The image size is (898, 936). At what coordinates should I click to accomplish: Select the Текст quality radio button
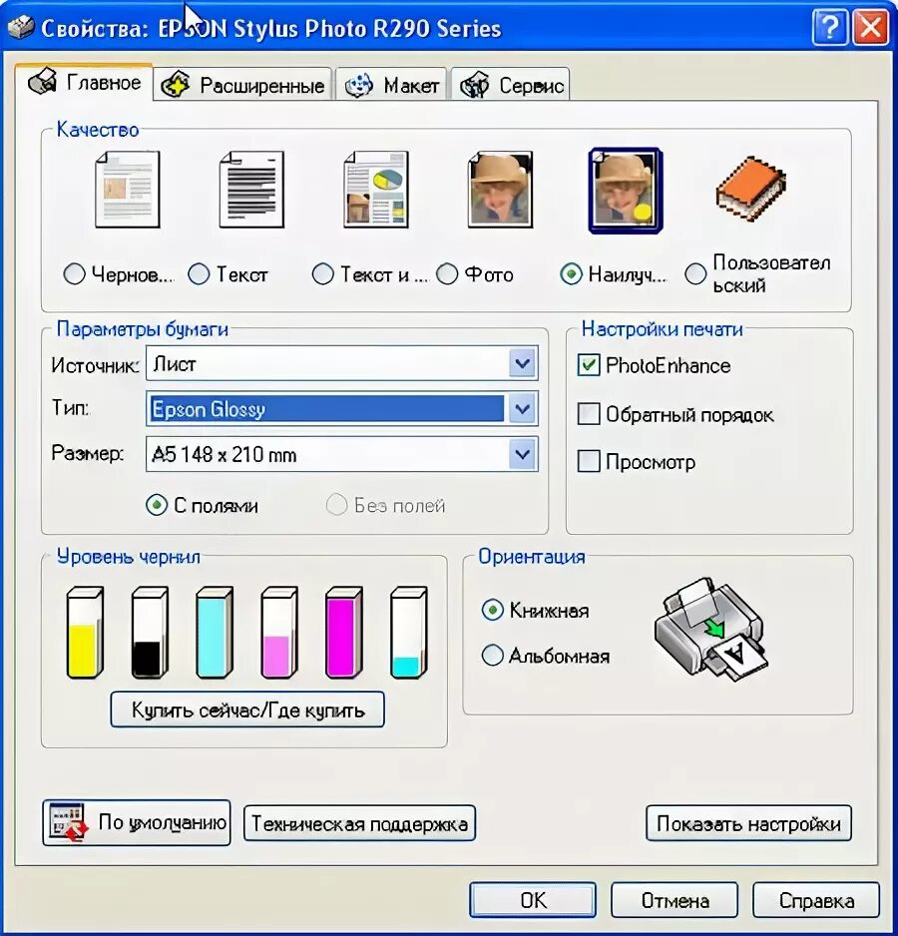[199, 274]
